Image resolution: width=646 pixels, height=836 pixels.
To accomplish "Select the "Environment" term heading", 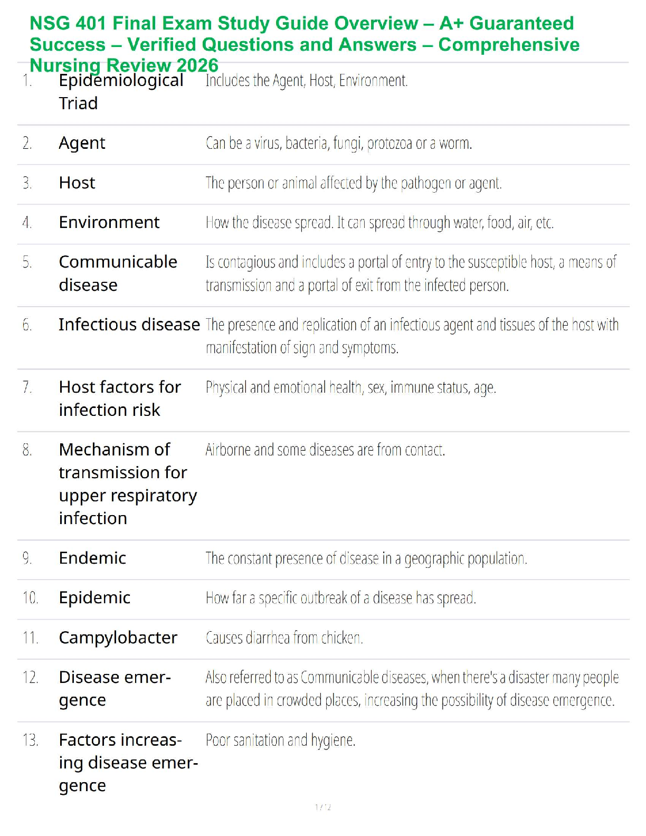I will tap(109, 222).
